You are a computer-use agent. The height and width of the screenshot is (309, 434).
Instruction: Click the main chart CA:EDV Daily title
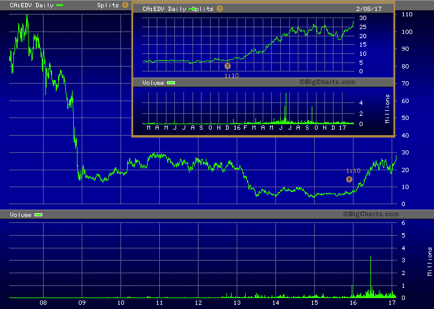(x=27, y=5)
